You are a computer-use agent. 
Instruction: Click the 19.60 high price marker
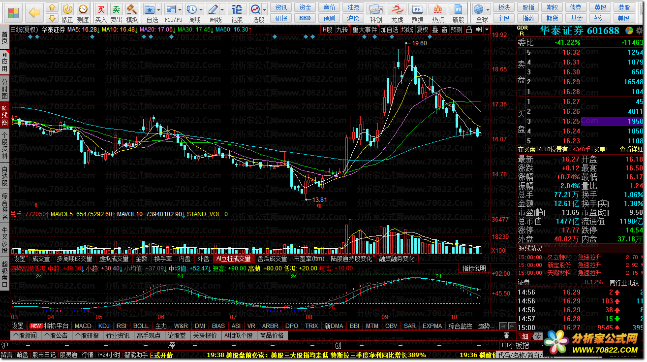click(x=419, y=43)
